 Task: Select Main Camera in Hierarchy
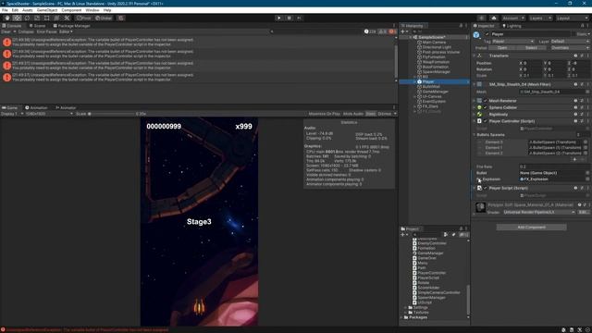tap(434, 43)
